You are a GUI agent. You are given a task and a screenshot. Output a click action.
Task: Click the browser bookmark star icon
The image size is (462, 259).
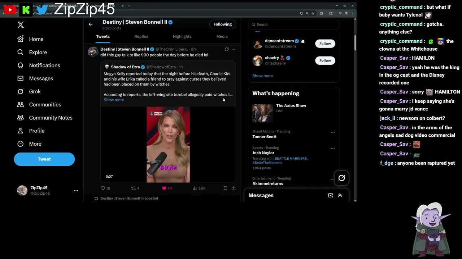[x=313, y=13]
